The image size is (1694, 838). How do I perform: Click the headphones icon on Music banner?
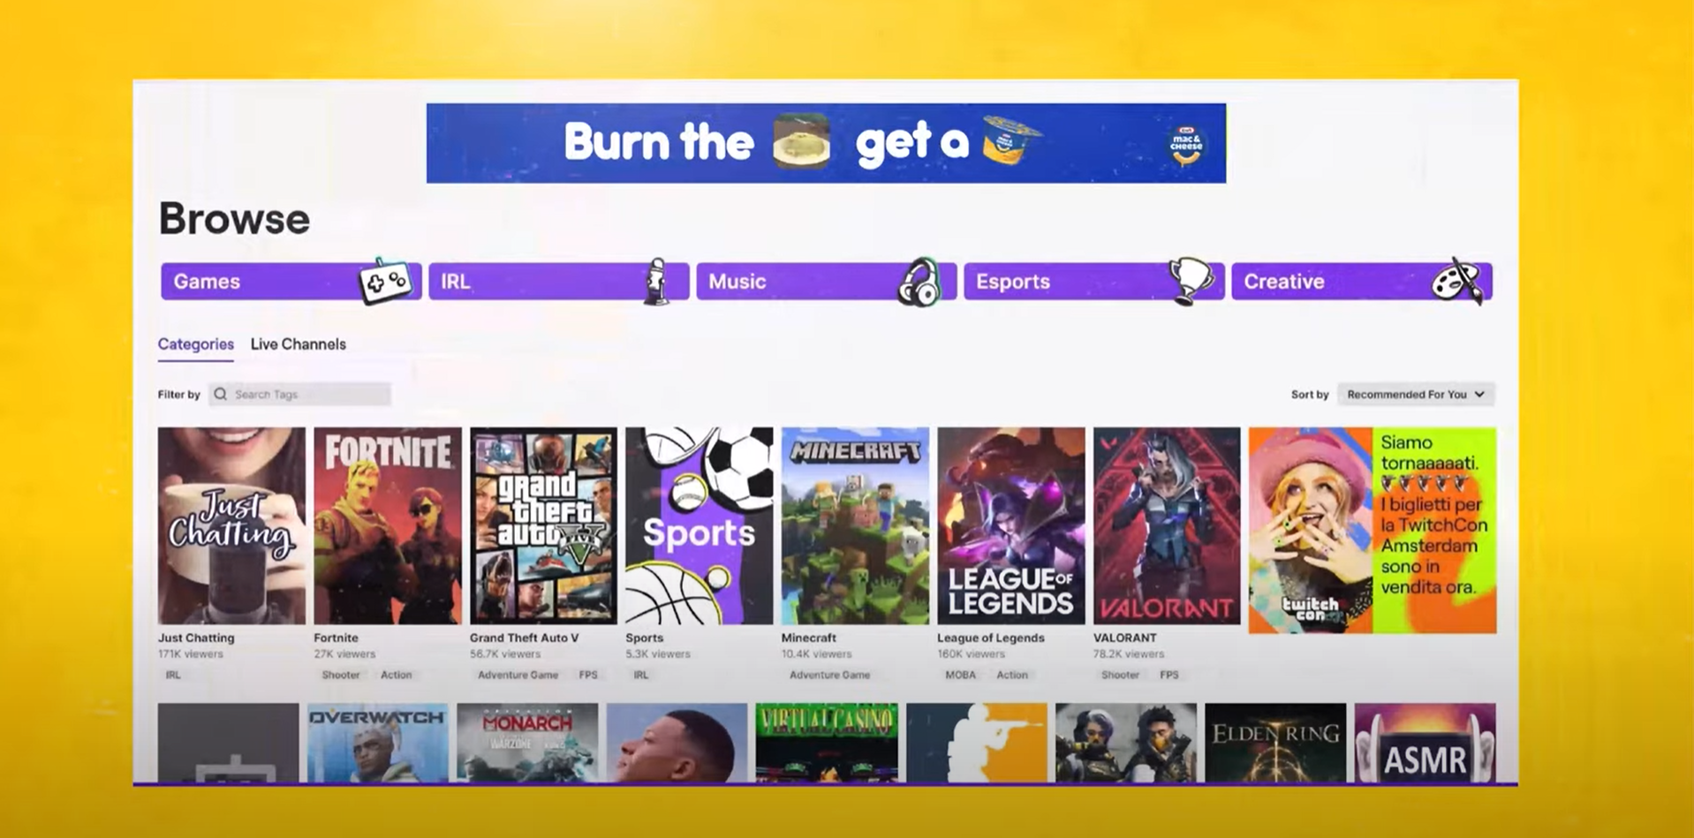coord(919,282)
